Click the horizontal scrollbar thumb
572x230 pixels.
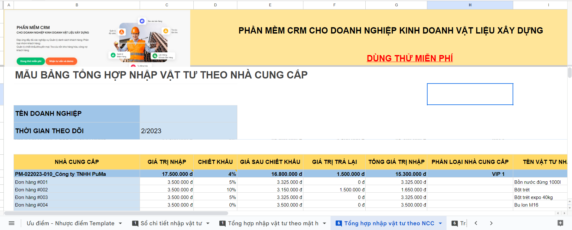click(x=116, y=213)
